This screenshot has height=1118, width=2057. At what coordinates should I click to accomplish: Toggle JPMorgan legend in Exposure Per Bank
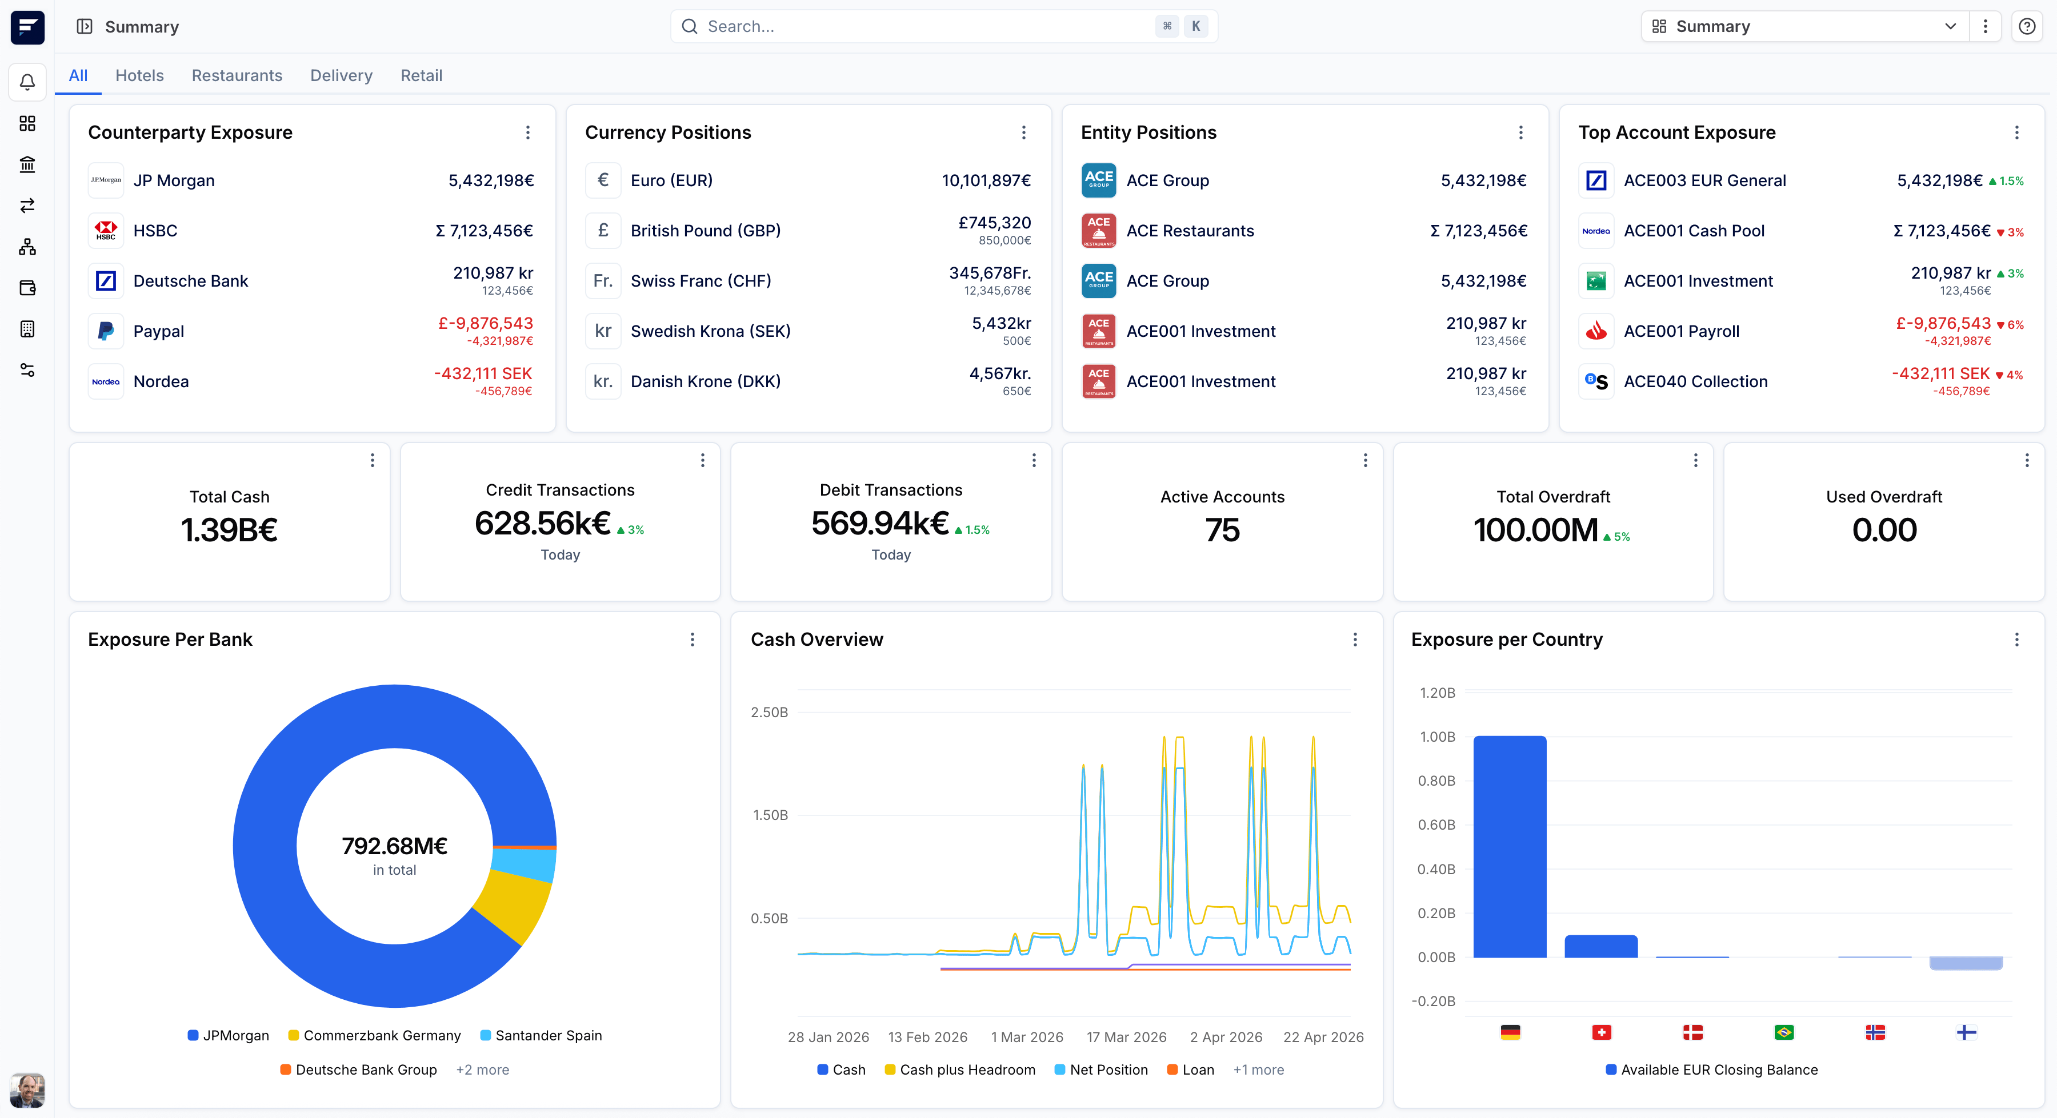229,1035
